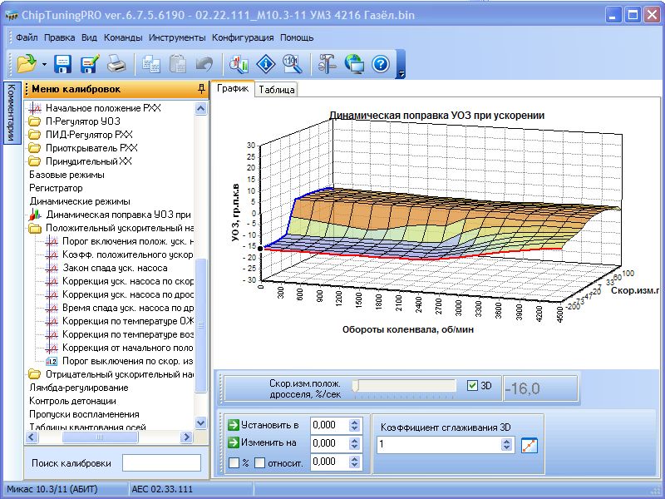Tick the 'относит.' checkbox
Viewport: 665px width, 499px height.
tap(260, 462)
